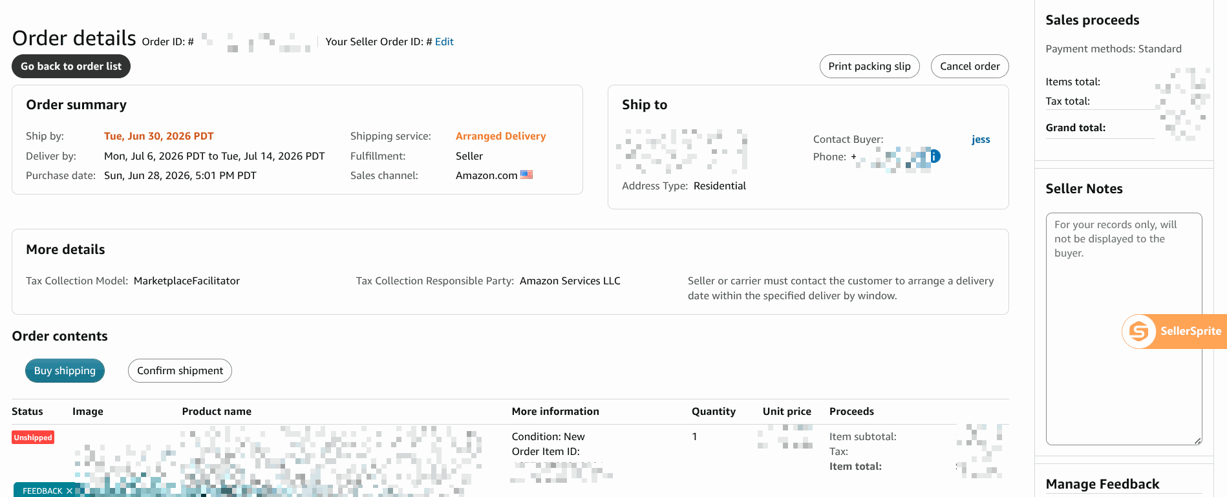Image resolution: width=1227 pixels, height=497 pixels.
Task: Select the Product name column header
Action: click(x=217, y=411)
